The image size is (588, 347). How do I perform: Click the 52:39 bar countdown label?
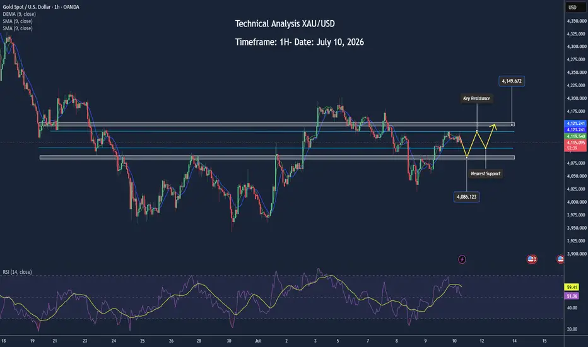(572, 148)
